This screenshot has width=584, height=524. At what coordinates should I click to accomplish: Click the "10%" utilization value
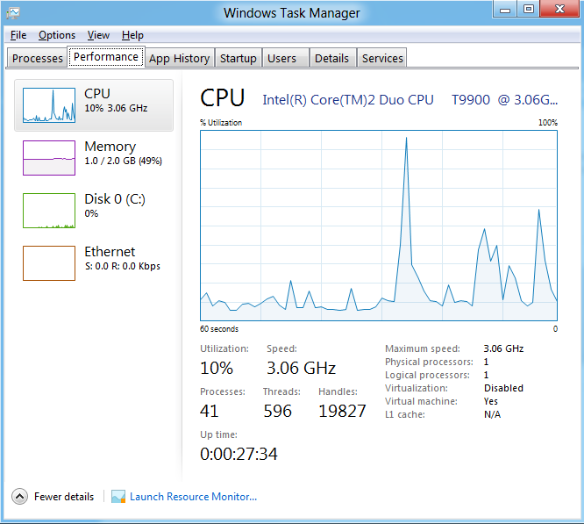point(217,368)
